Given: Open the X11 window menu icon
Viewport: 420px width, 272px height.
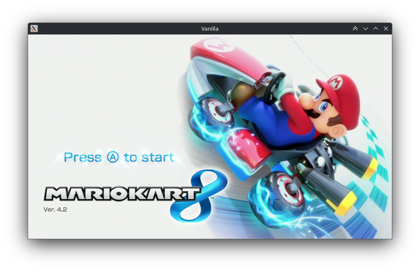Looking at the screenshot, I should pos(34,29).
